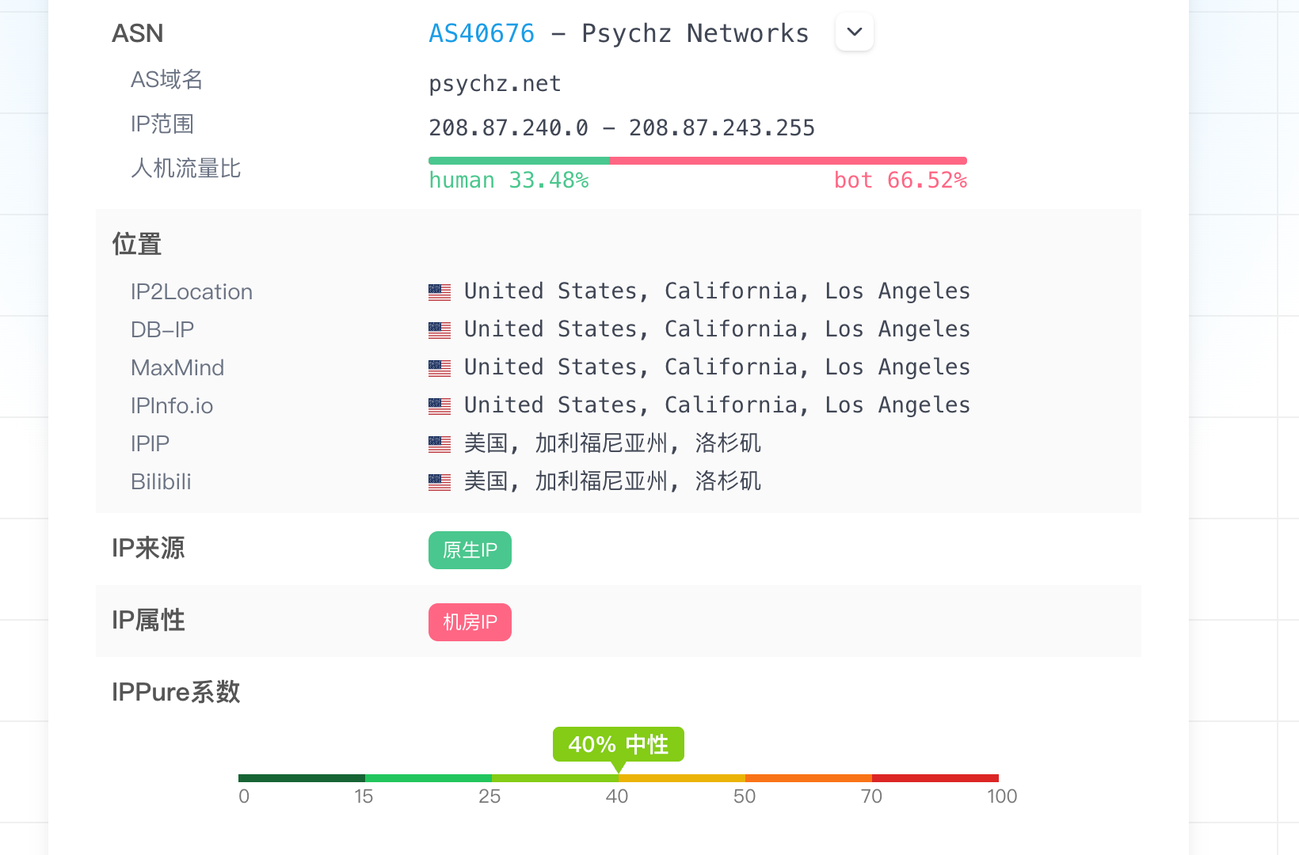Image resolution: width=1299 pixels, height=855 pixels.
Task: Select the psychz.net domain text
Action: tap(495, 84)
